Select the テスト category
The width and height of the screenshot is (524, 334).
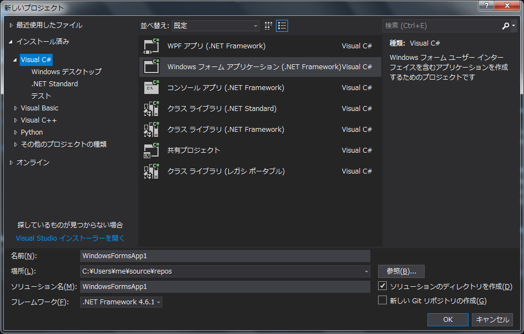41,96
